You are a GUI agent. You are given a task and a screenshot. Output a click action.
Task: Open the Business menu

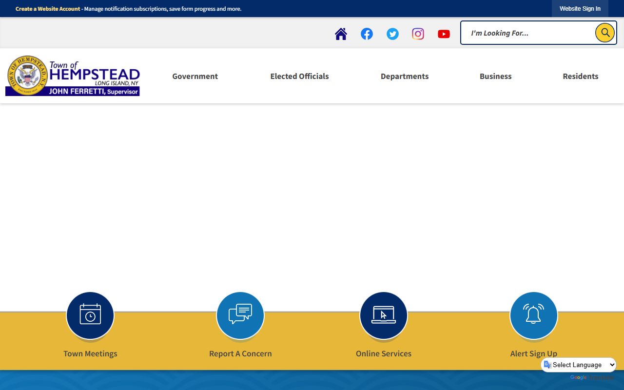click(x=495, y=76)
